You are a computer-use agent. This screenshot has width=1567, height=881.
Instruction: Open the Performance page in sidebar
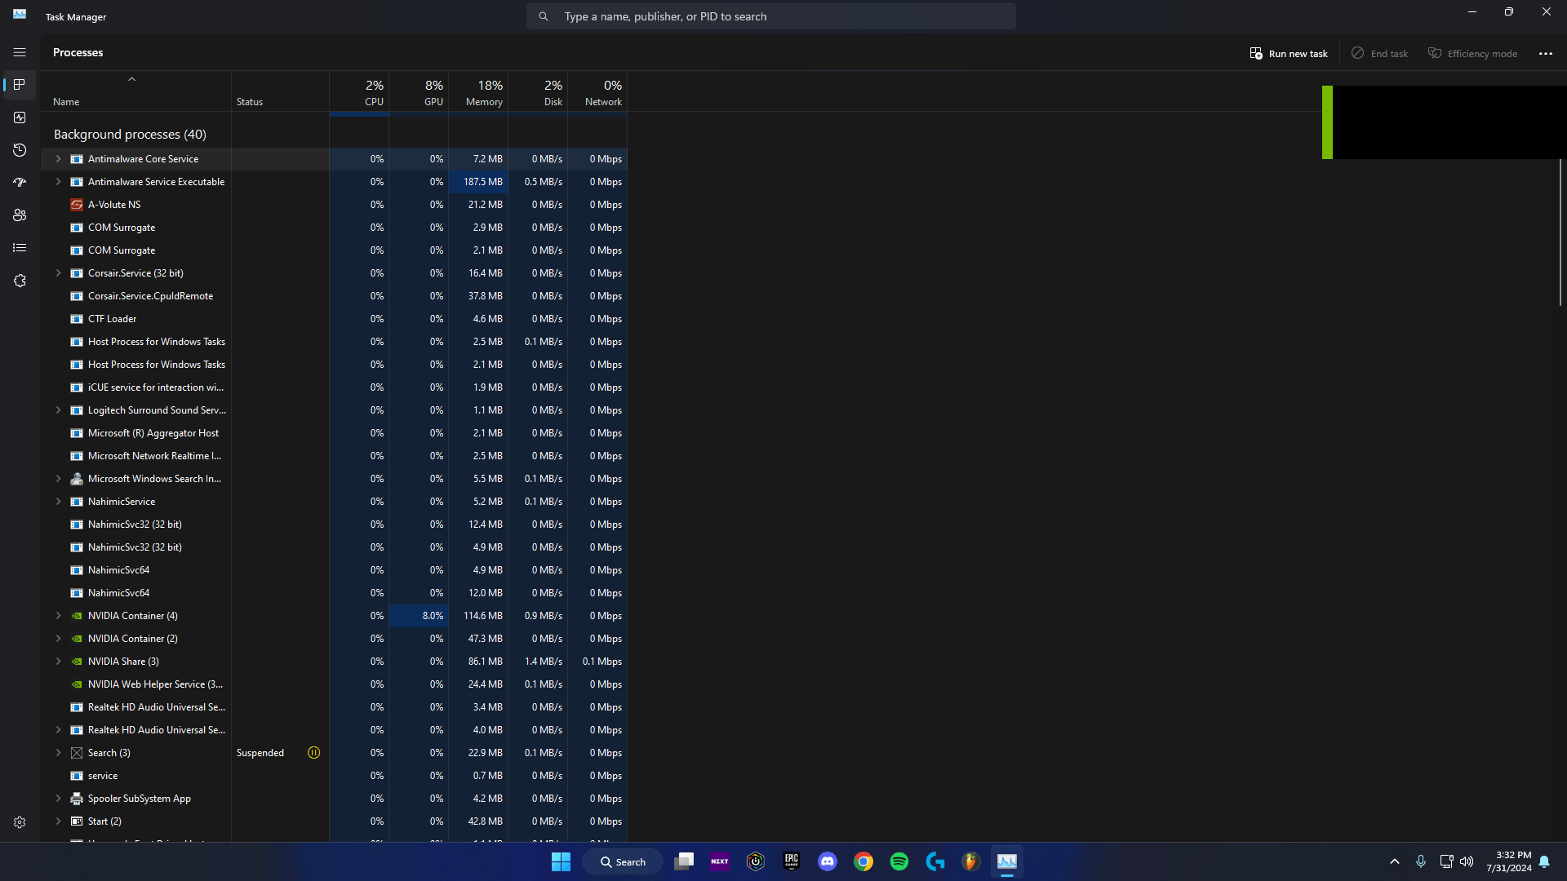[20, 117]
